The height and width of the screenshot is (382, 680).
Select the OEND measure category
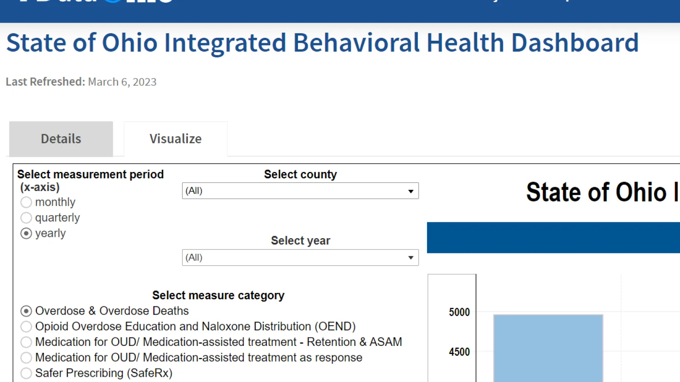pyautogui.click(x=26, y=326)
